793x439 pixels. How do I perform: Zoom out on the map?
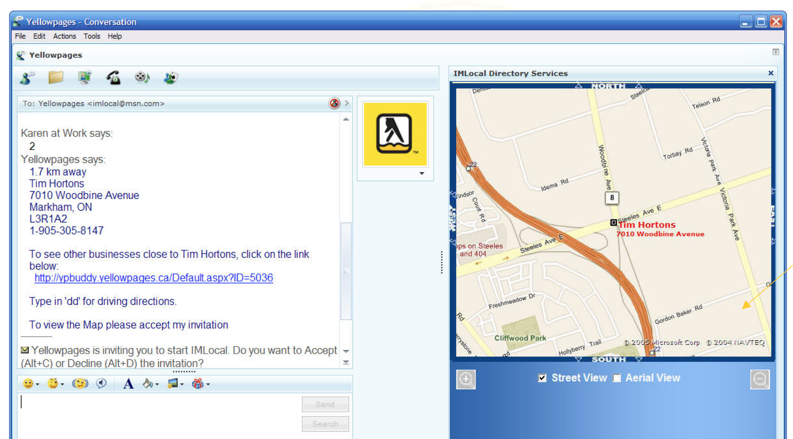(760, 380)
